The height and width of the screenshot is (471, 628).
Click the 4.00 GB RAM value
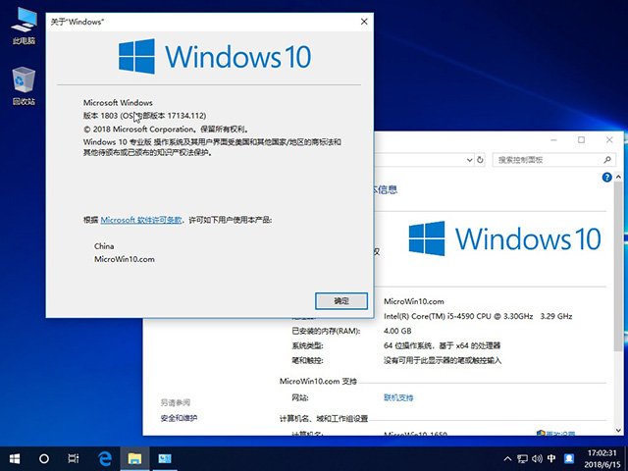coord(397,331)
